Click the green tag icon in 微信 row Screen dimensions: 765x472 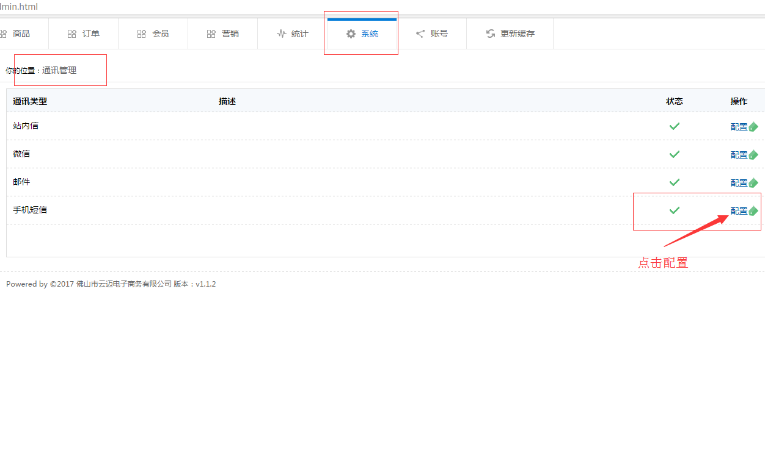(x=753, y=155)
